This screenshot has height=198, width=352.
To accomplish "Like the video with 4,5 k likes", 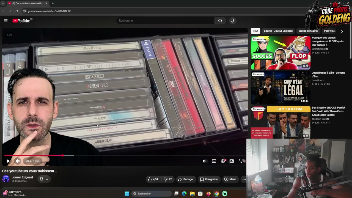I will point(153,179).
